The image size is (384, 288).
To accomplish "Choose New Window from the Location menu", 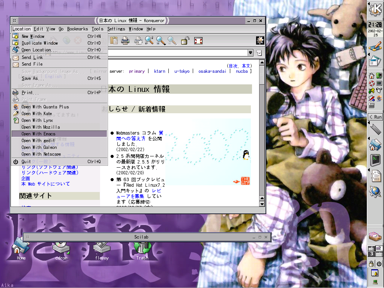I will (59, 36).
